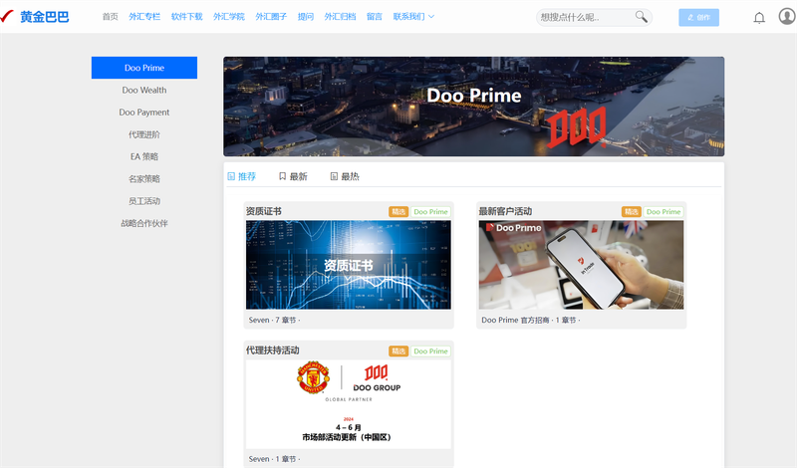Open the 代理扶持活动 card title
This screenshot has height=468, width=797.
coord(272,351)
